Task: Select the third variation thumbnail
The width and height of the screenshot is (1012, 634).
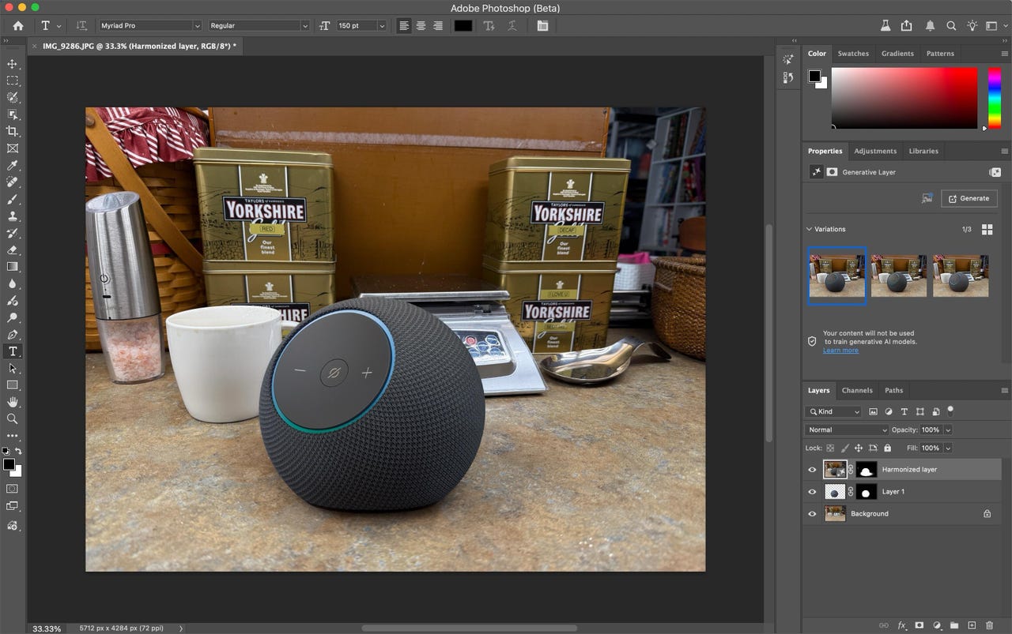Action: tap(960, 276)
